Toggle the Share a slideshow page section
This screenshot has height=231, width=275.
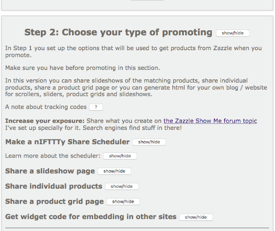[114, 171]
